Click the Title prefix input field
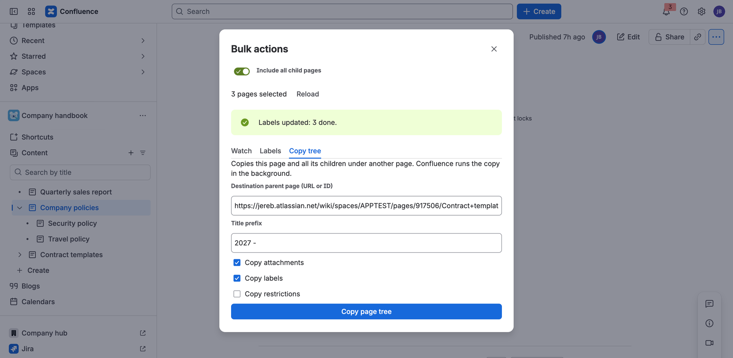This screenshot has width=733, height=358. 366,243
